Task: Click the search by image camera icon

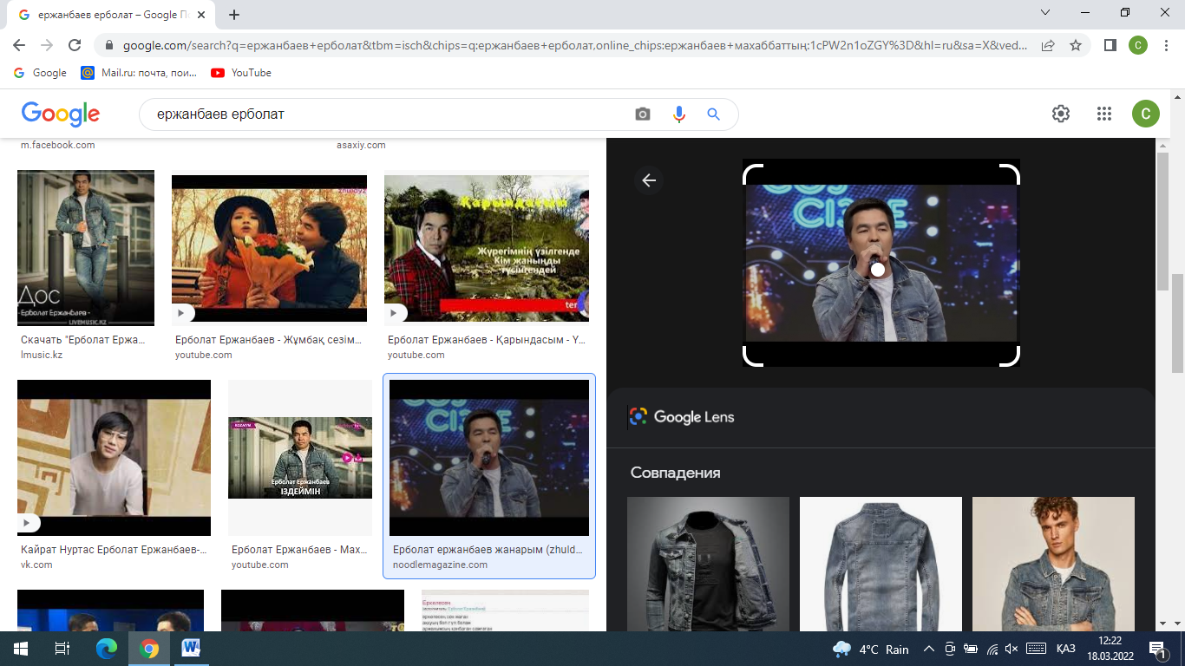Action: pos(642,114)
